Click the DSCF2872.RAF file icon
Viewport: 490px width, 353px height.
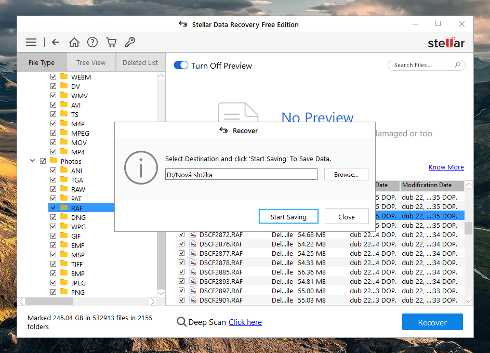click(193, 234)
